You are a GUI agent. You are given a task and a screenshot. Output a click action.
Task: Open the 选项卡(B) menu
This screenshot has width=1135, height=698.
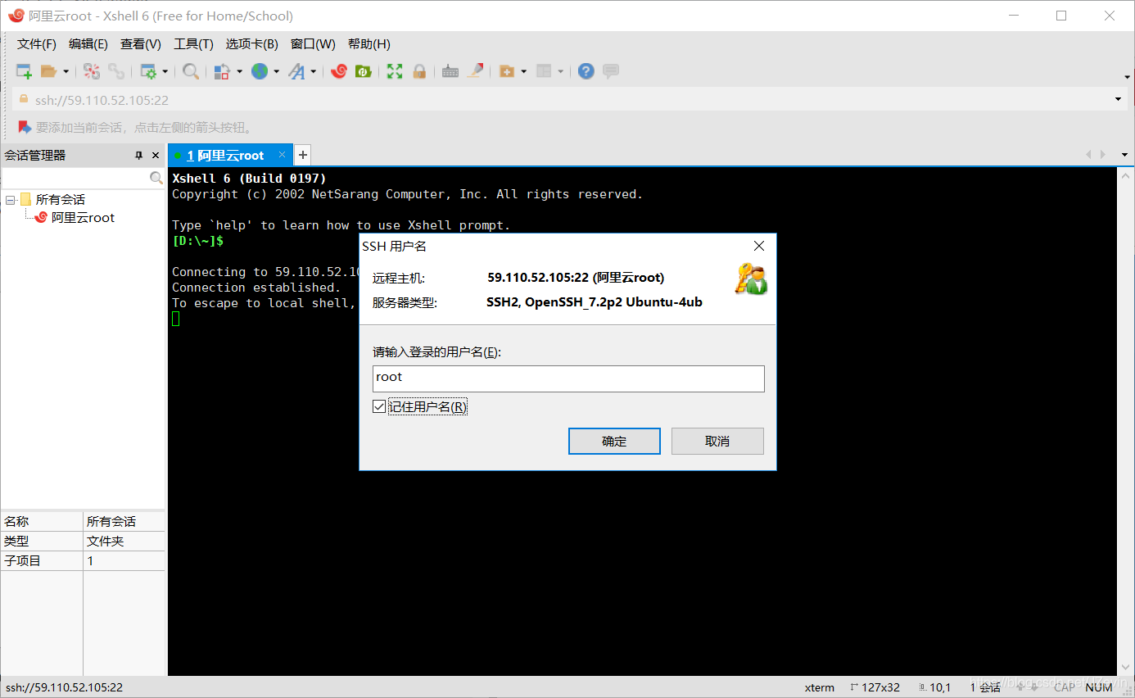coord(252,44)
